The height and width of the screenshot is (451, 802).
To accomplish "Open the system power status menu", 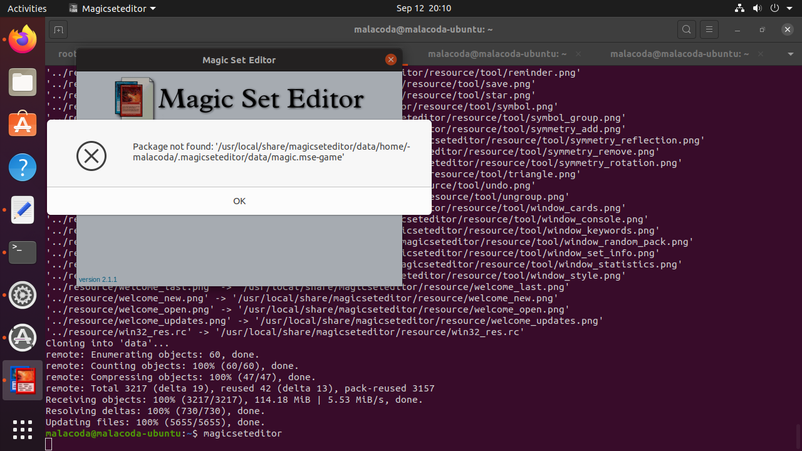I will coord(775,8).
